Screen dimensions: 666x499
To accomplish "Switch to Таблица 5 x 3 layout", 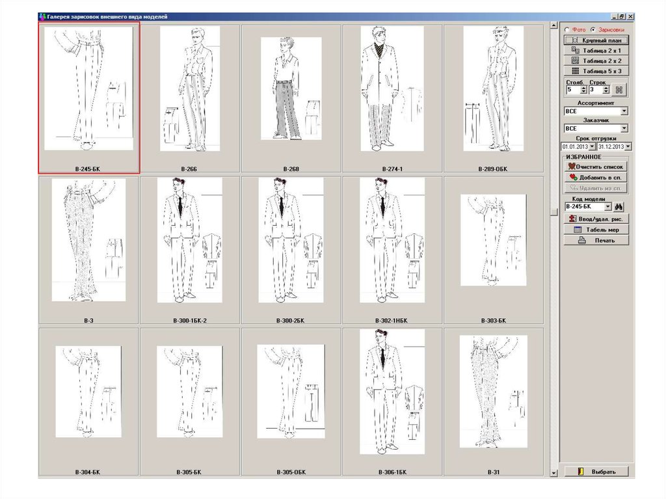I will click(596, 71).
